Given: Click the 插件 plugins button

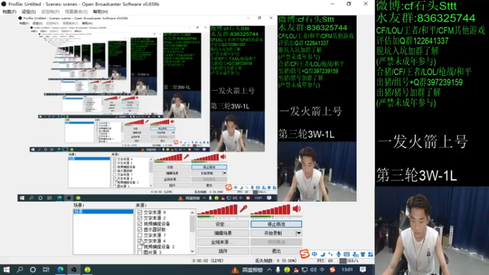Looking at the screenshot, I should pos(223,251).
